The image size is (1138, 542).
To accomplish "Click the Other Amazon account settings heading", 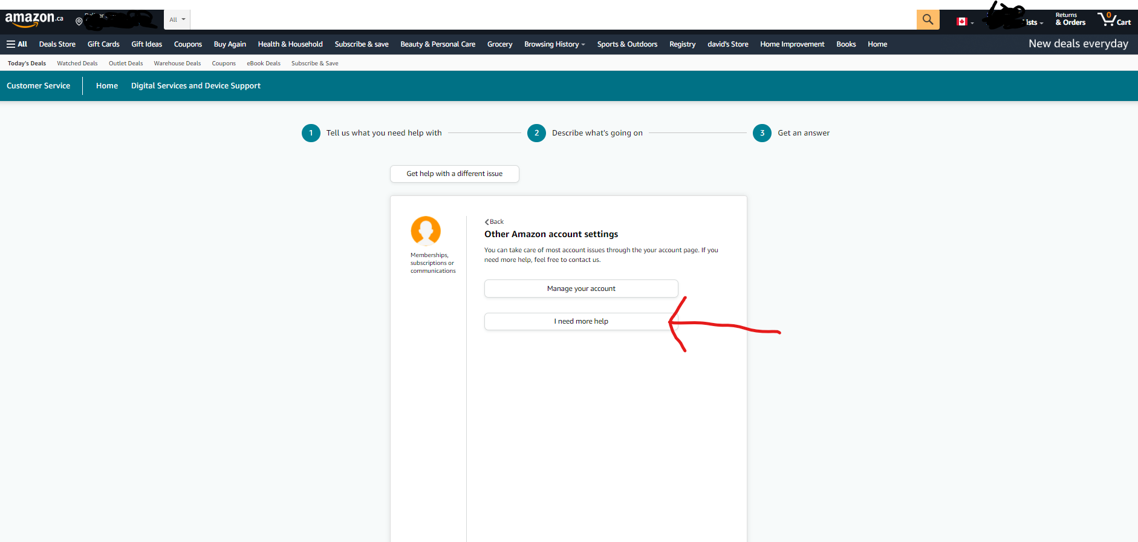I will [x=551, y=234].
